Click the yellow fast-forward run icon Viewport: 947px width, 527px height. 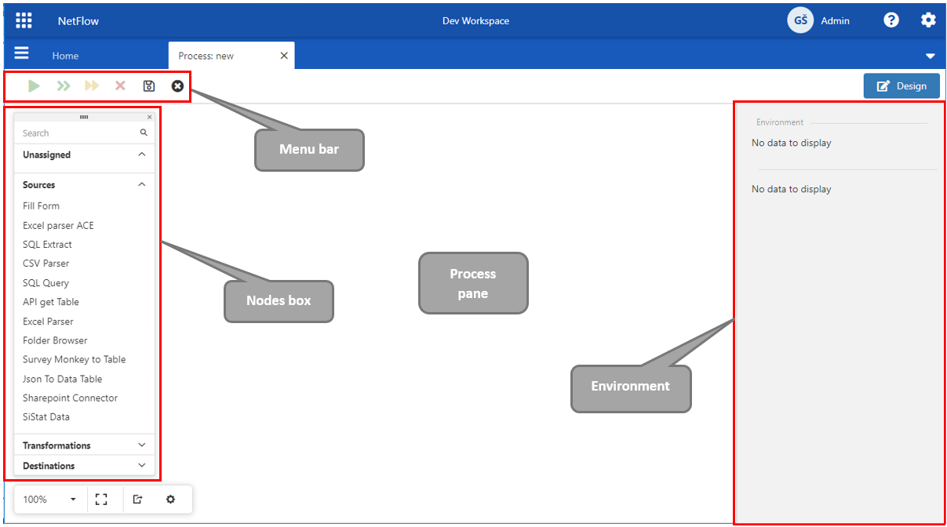click(x=92, y=86)
